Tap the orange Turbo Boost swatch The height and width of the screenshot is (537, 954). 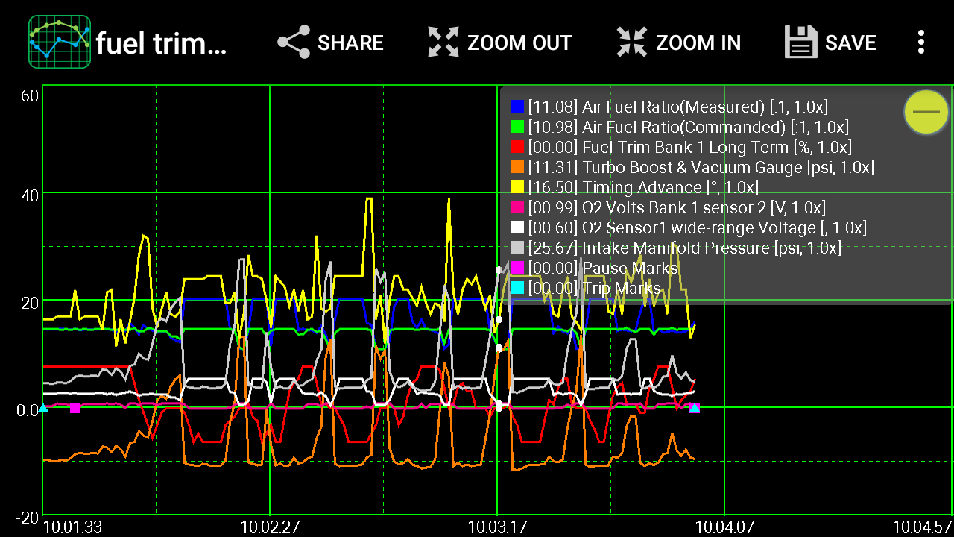point(517,167)
